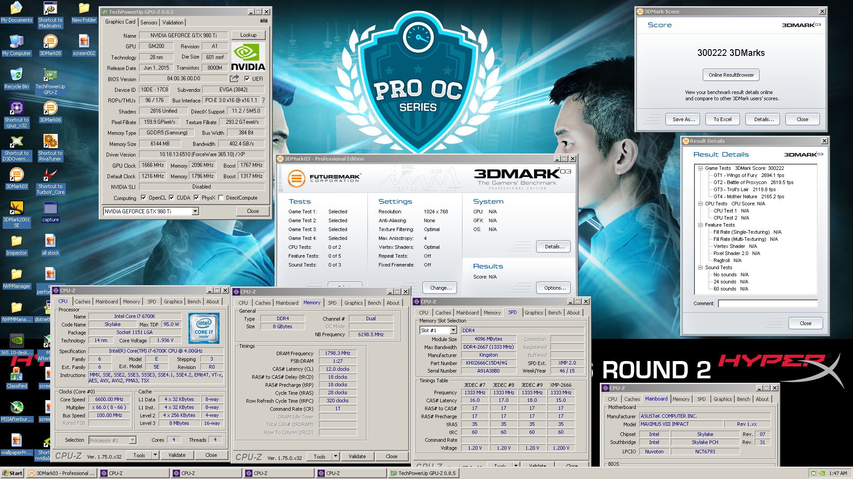Toggle the CUDA computing checkbox
The image size is (853, 479).
tap(171, 198)
